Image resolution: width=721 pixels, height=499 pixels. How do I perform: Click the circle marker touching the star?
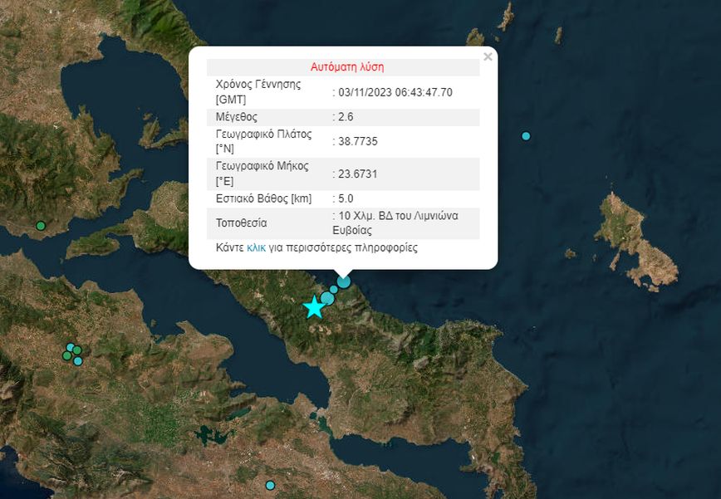(327, 299)
